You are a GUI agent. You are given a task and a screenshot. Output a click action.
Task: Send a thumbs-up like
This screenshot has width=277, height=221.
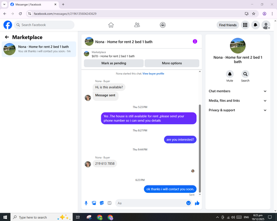tap(197, 203)
